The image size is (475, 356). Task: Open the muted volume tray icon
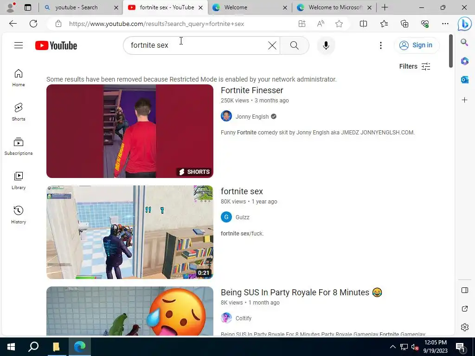[x=415, y=347]
